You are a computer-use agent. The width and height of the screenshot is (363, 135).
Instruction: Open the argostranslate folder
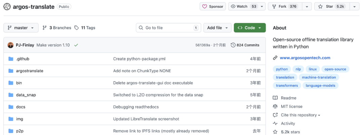point(30,71)
